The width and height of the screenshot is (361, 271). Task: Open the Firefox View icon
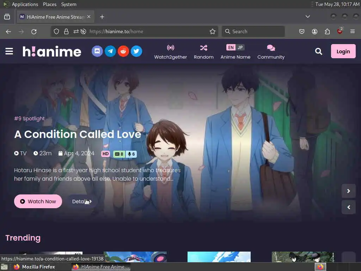coord(7,17)
